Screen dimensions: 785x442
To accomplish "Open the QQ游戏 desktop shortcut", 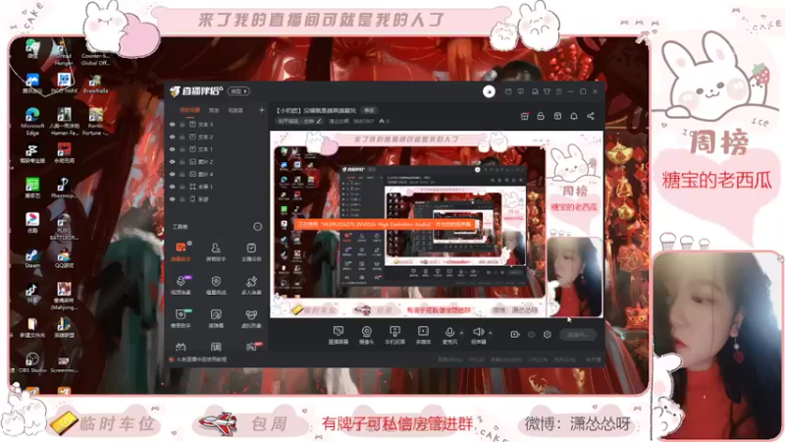I will (64, 259).
